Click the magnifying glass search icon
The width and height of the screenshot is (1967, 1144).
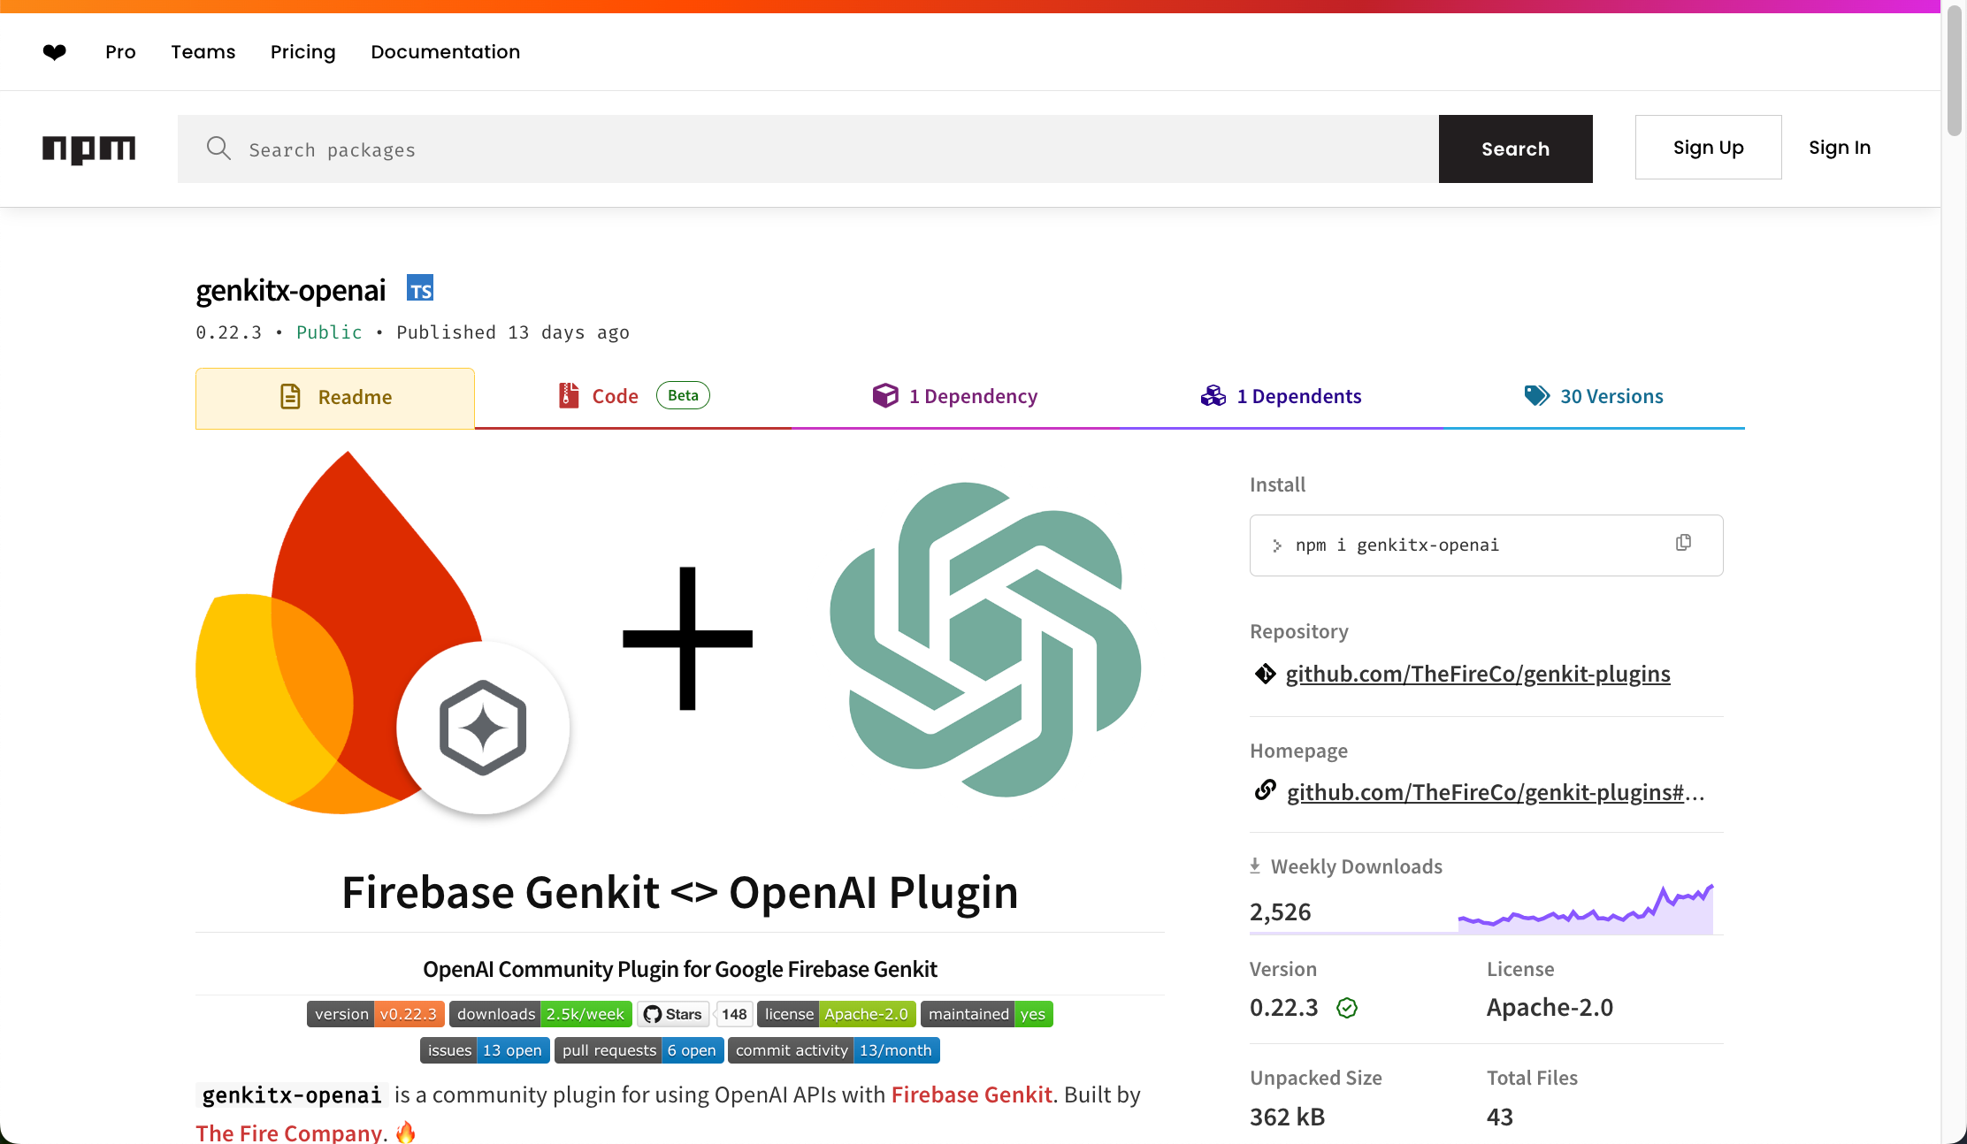pyautogui.click(x=218, y=149)
